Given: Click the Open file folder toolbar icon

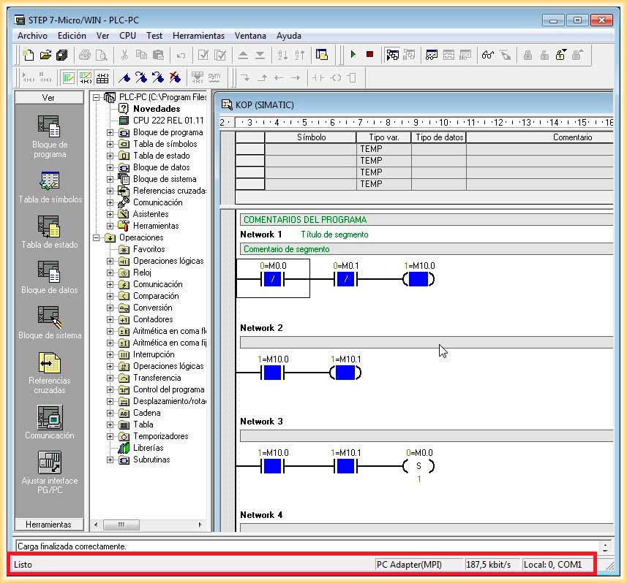Looking at the screenshot, I should (45, 55).
